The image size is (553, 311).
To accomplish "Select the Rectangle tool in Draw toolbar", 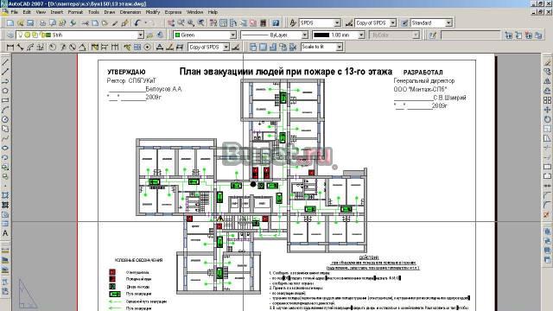I will point(5,100).
